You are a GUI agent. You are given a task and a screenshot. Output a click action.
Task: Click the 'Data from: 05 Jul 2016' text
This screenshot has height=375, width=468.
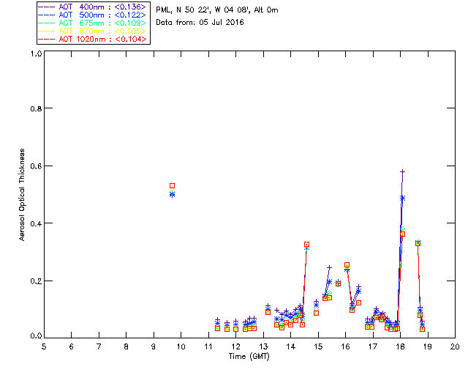coord(200,22)
